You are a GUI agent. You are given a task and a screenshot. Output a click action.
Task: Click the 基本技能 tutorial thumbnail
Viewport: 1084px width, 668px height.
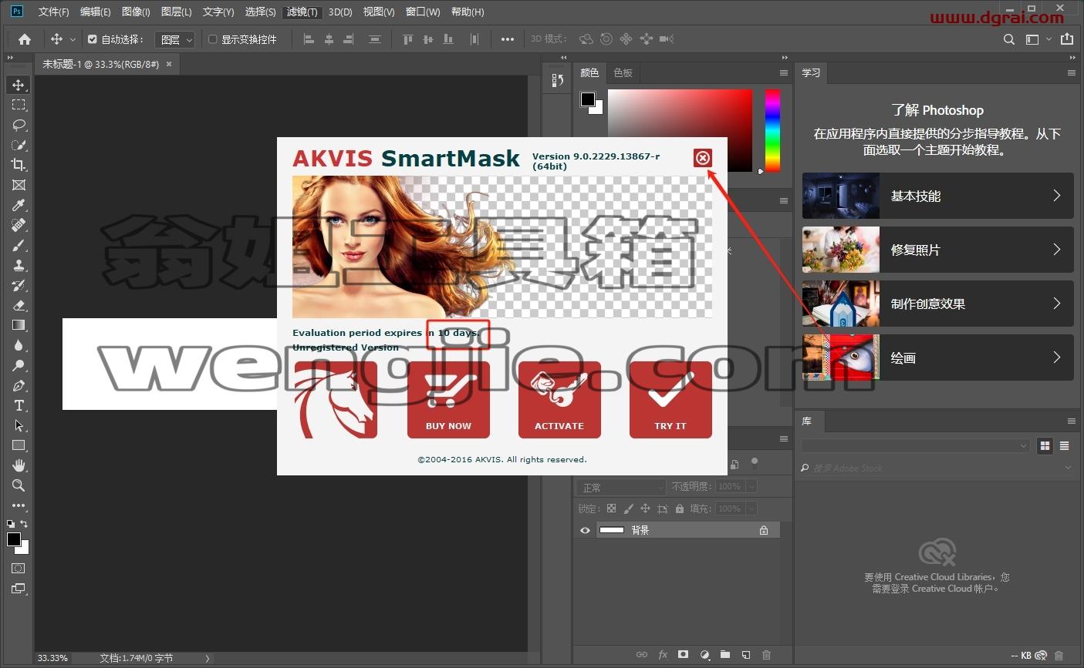coord(841,196)
